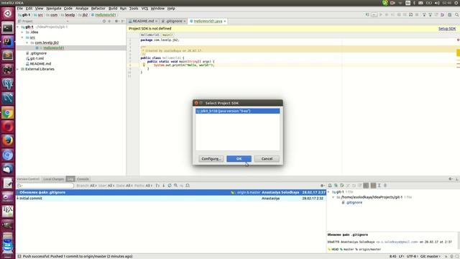Open the Build menu
The image size is (460, 259).
pyautogui.click(x=113, y=9)
